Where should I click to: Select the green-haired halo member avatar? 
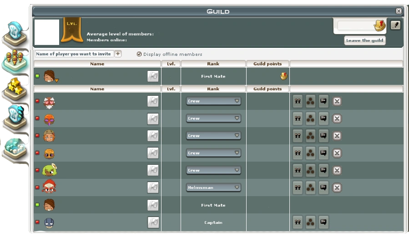[x=50, y=169]
